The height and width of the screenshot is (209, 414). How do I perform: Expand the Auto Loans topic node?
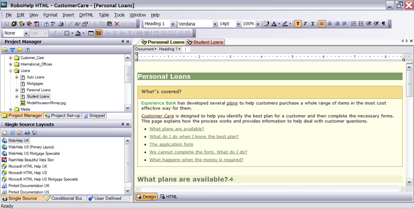click(17, 77)
